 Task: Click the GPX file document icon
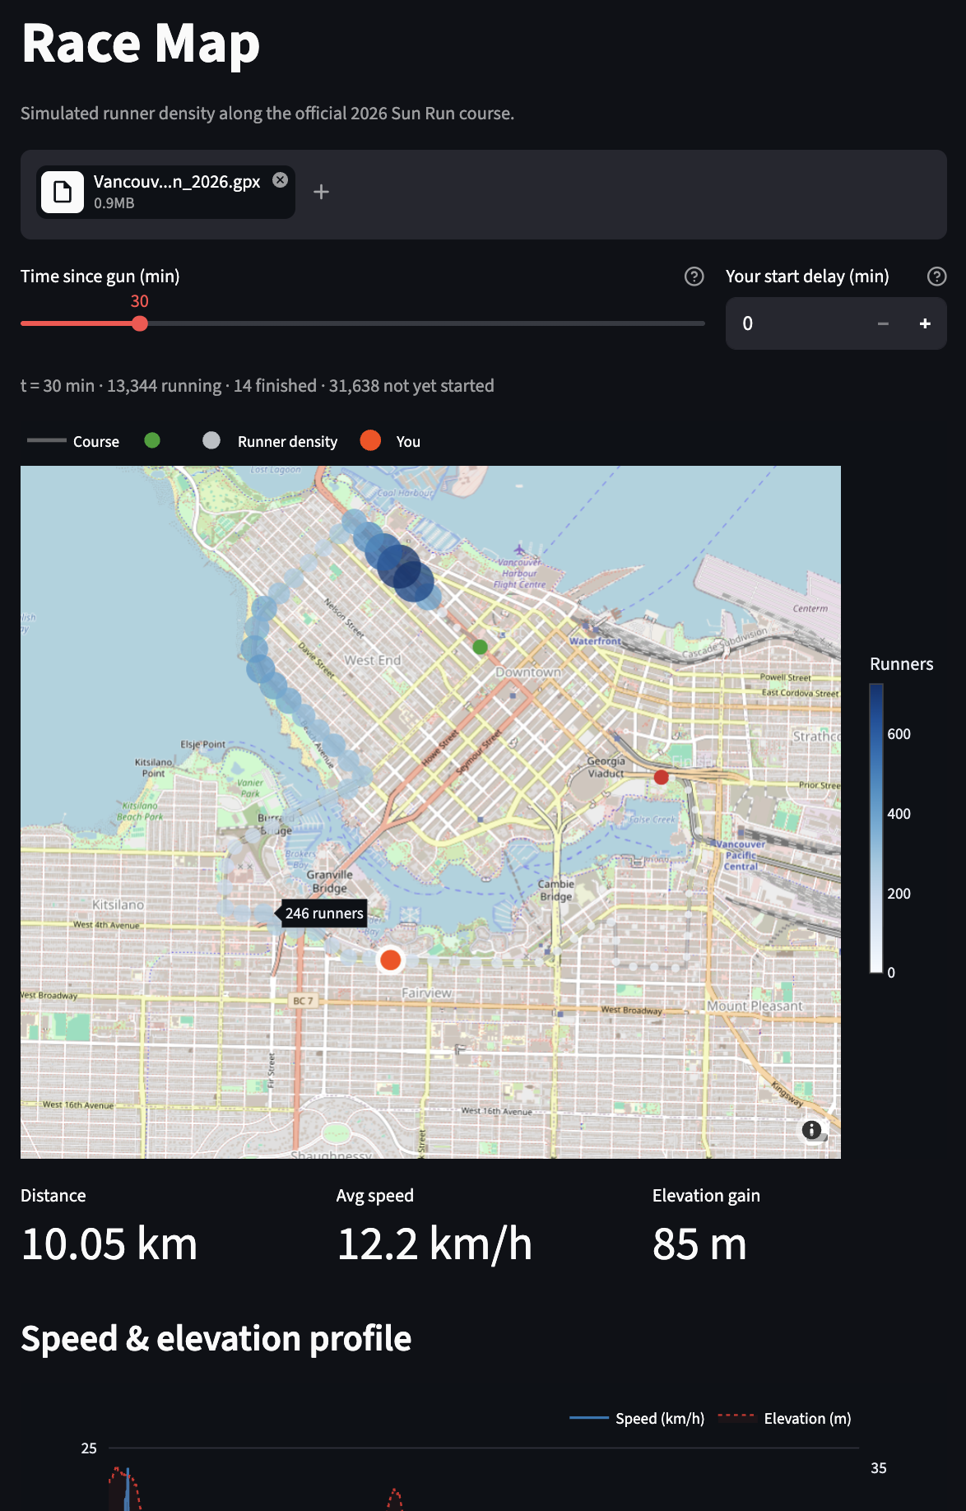pyautogui.click(x=63, y=193)
